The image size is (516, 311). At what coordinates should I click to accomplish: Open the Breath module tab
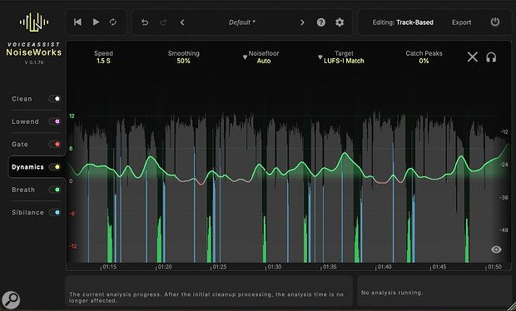pyautogui.click(x=23, y=190)
